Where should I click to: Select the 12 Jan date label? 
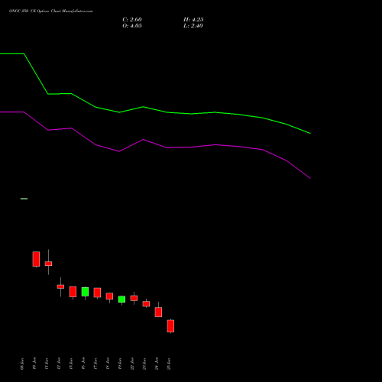pos(59,364)
